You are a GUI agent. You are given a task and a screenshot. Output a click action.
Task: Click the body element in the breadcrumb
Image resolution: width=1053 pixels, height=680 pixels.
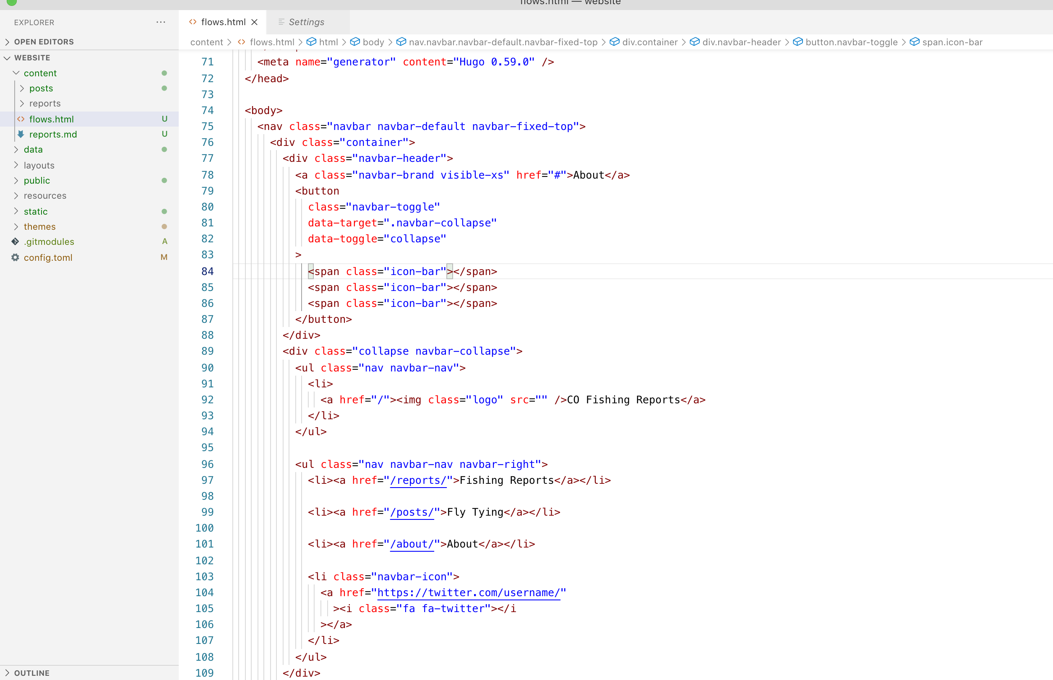pos(373,42)
